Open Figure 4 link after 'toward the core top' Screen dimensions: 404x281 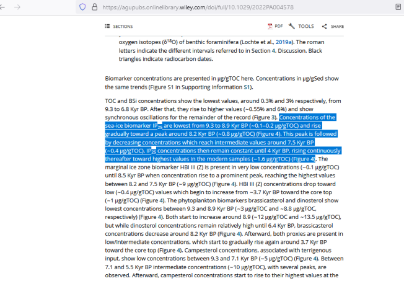point(178,250)
